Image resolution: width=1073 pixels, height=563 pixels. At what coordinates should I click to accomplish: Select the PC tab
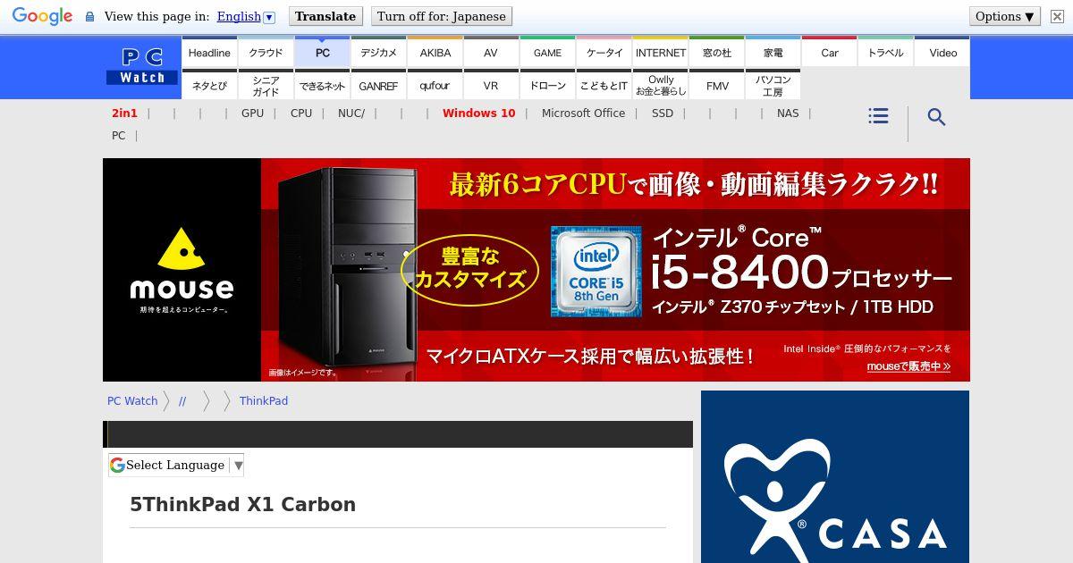point(322,53)
